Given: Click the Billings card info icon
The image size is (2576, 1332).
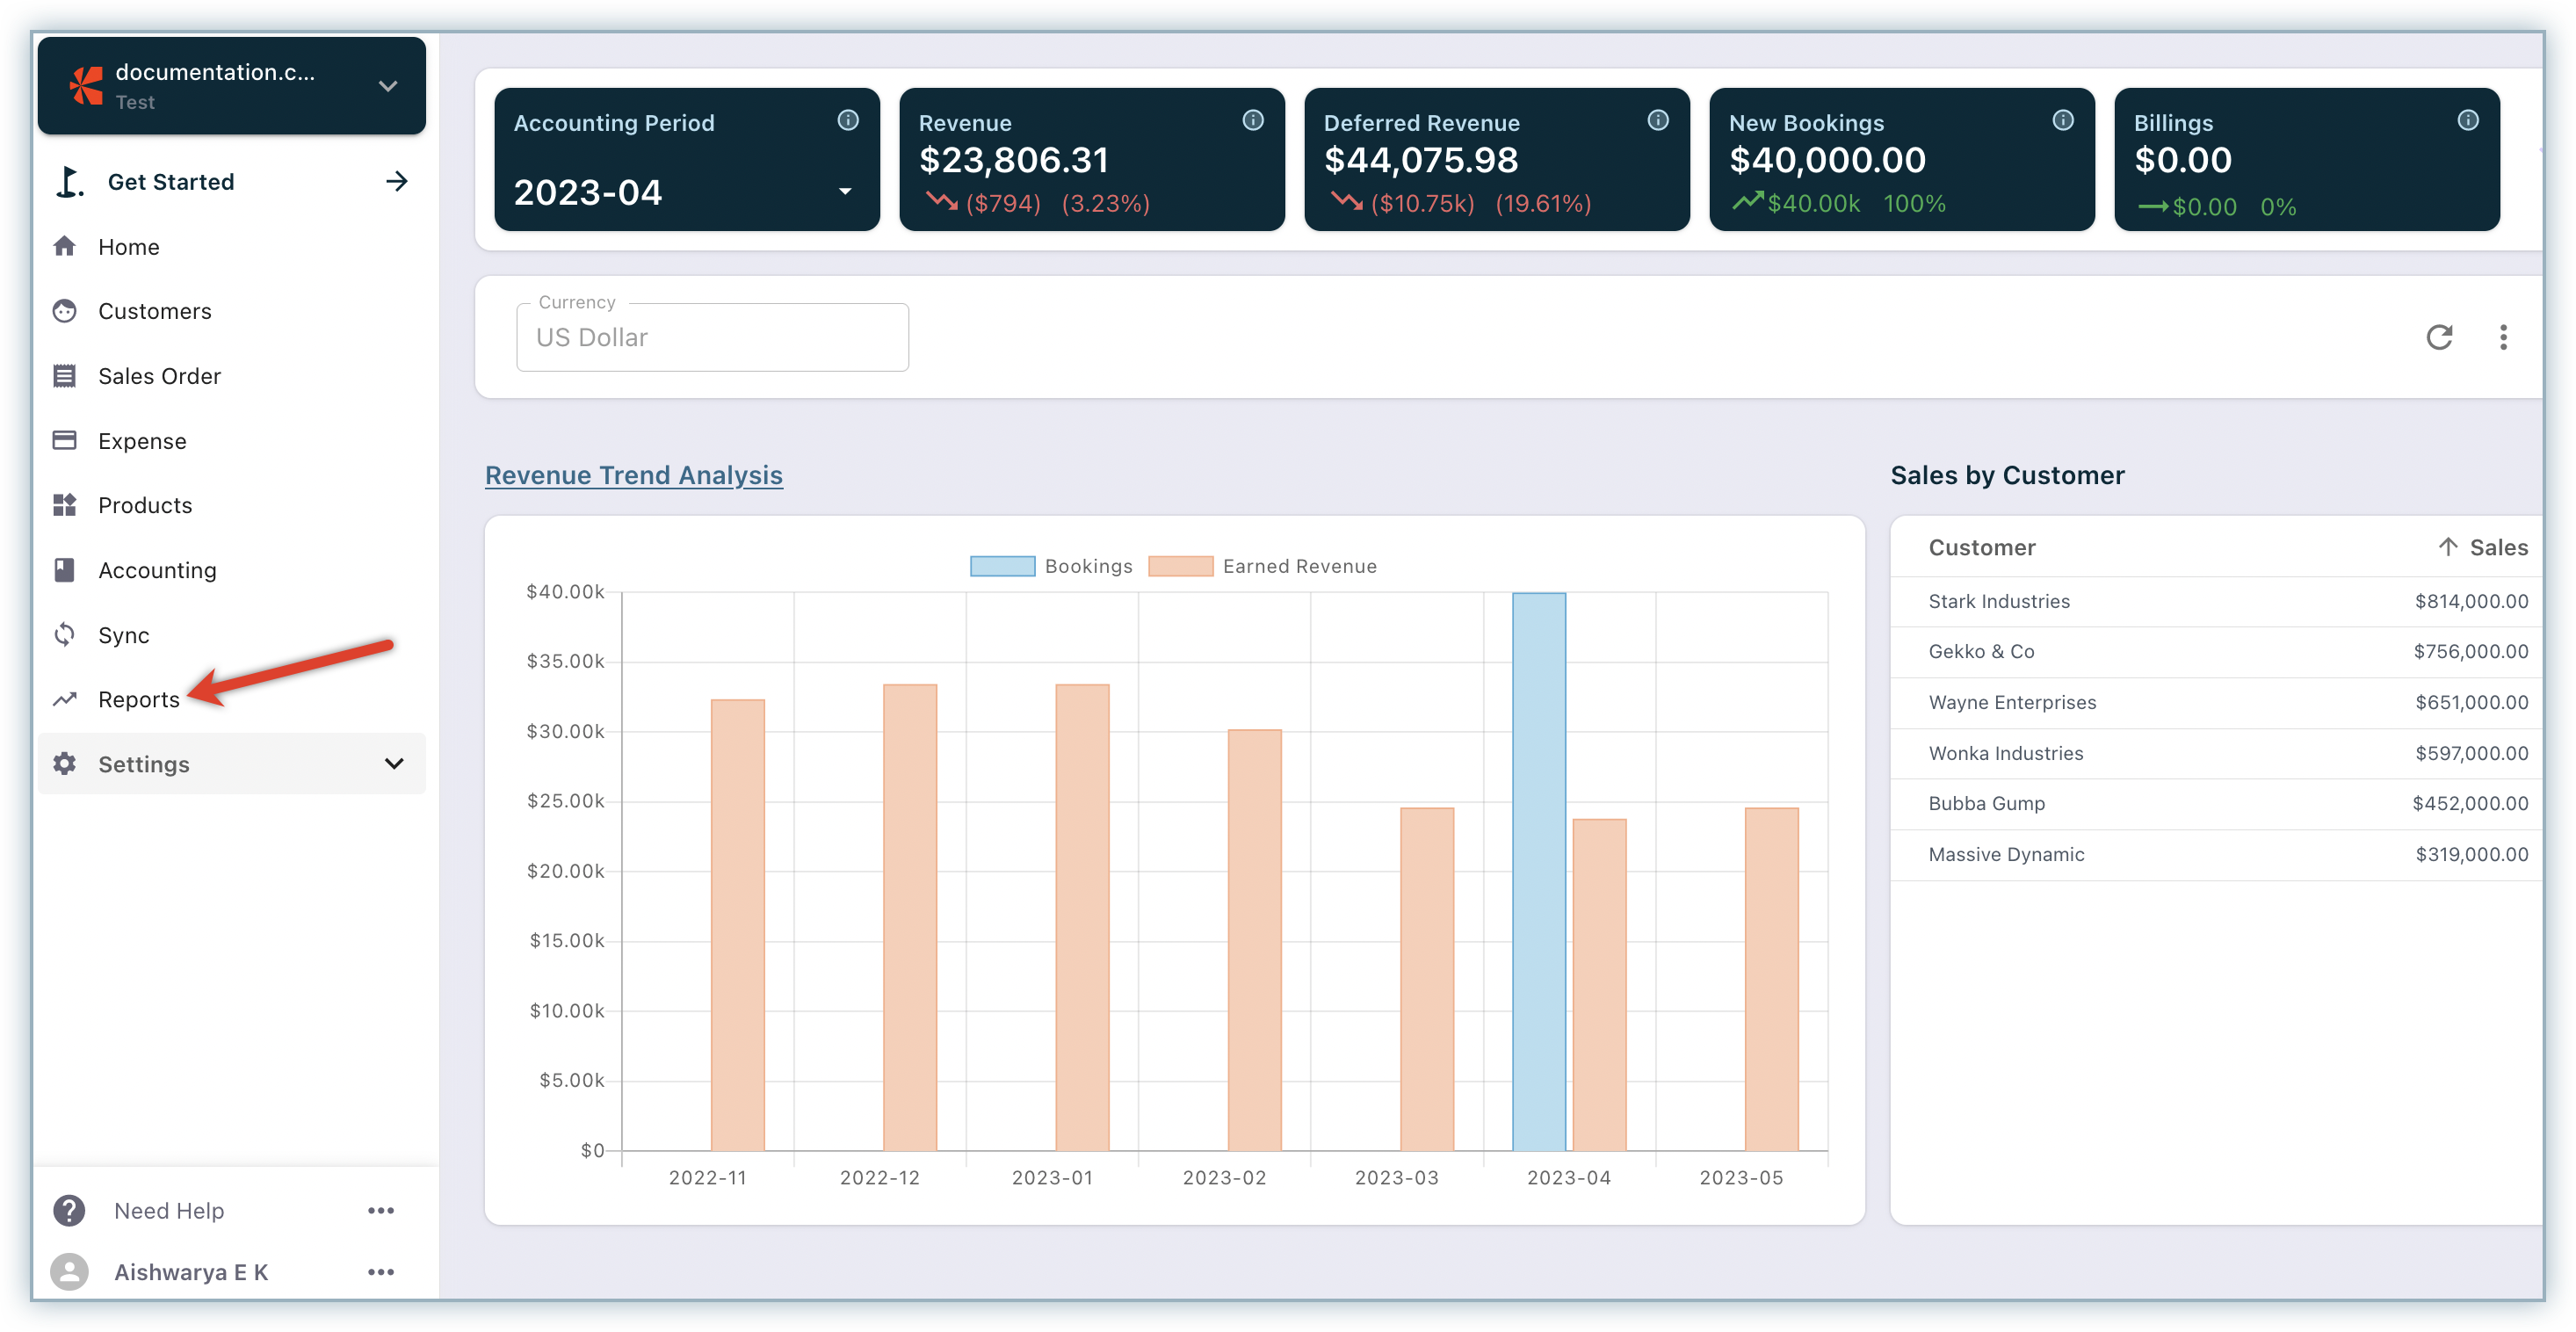Looking at the screenshot, I should [2467, 121].
